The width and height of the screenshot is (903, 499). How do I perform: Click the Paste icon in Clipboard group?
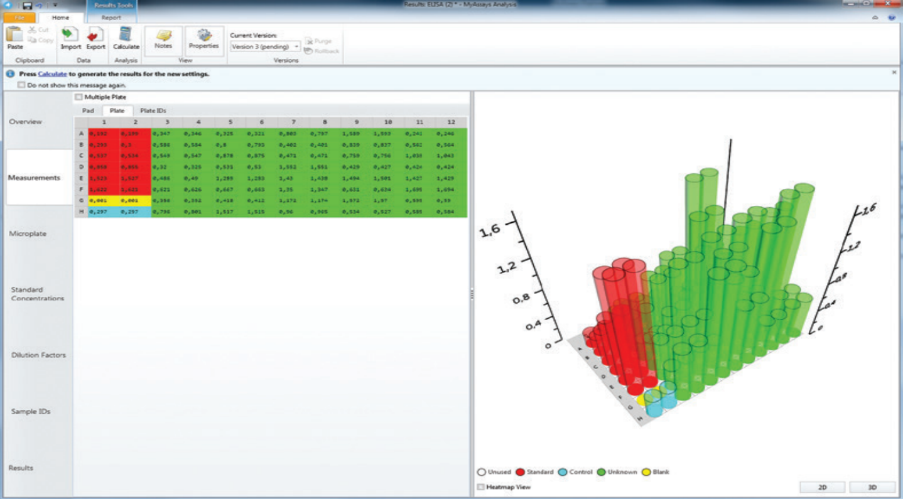[14, 35]
